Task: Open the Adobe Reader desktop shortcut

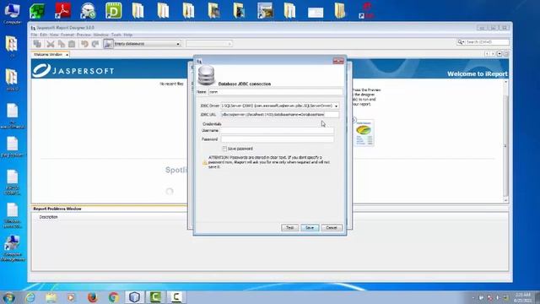Action: 62,11
